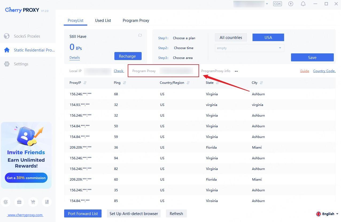This screenshot has height=222, width=341.
Task: Click the Recharge button
Action: 128,56
